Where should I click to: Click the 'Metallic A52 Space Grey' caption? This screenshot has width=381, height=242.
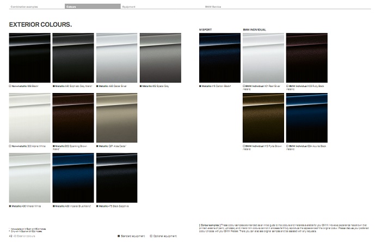pos(154,86)
